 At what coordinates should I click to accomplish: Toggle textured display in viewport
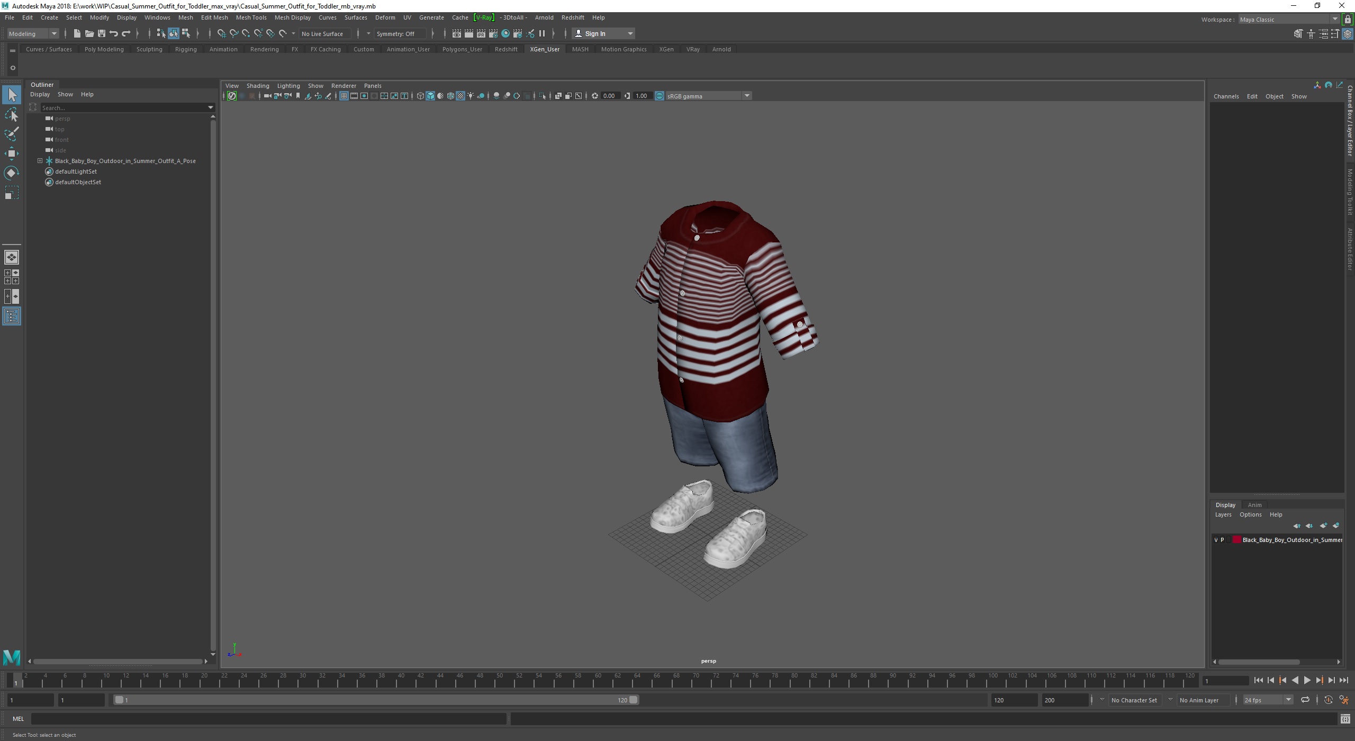[460, 96]
